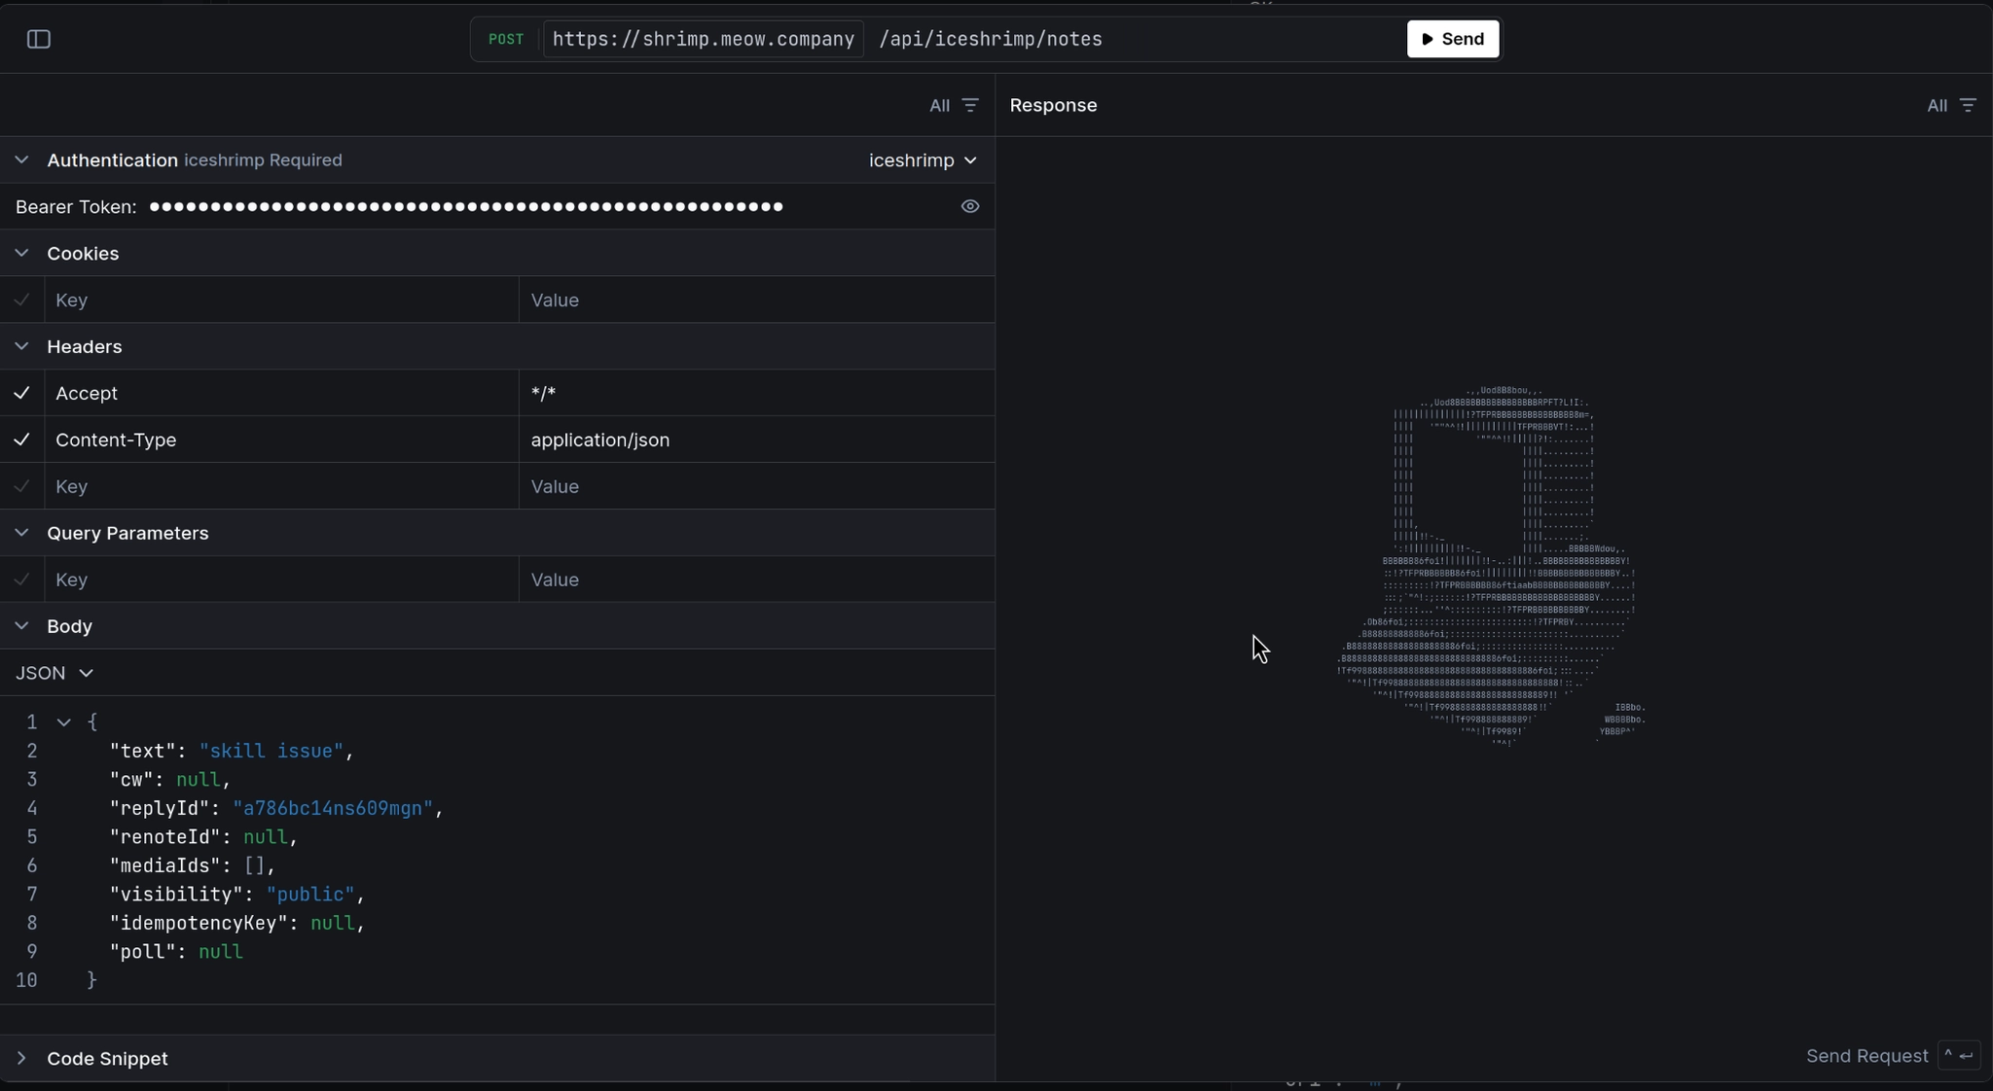1993x1091 pixels.
Task: Collapse the Query Parameters section
Action: click(21, 533)
